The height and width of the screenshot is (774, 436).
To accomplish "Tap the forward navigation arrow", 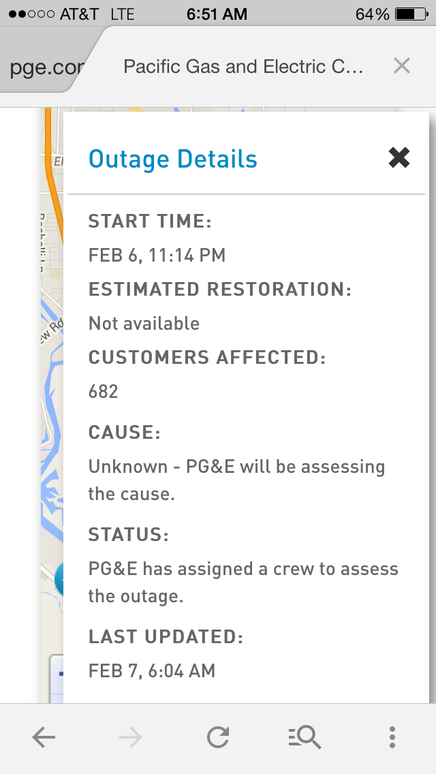I will click(x=131, y=737).
